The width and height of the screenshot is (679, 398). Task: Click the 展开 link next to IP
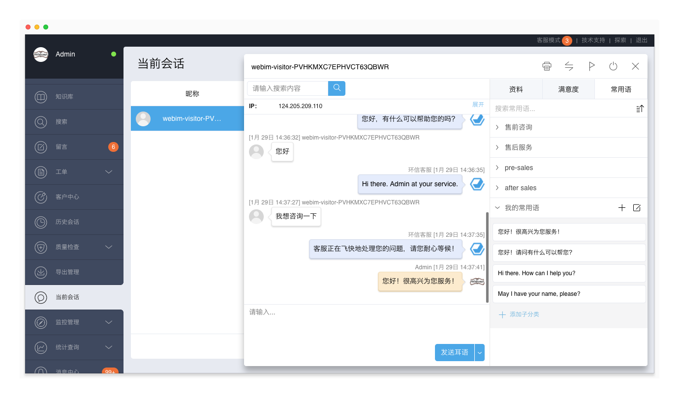(478, 105)
